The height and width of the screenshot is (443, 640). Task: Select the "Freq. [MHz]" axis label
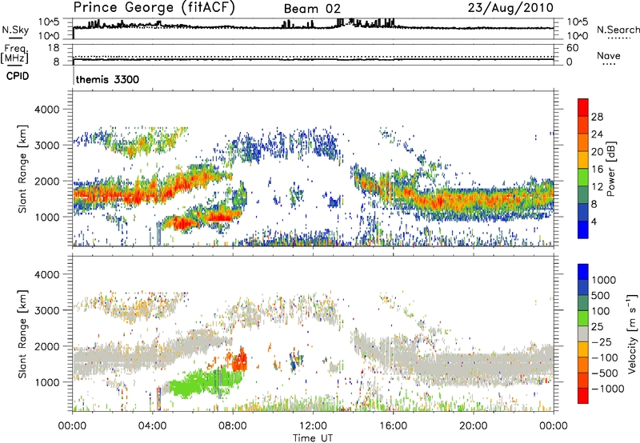pos(14,54)
